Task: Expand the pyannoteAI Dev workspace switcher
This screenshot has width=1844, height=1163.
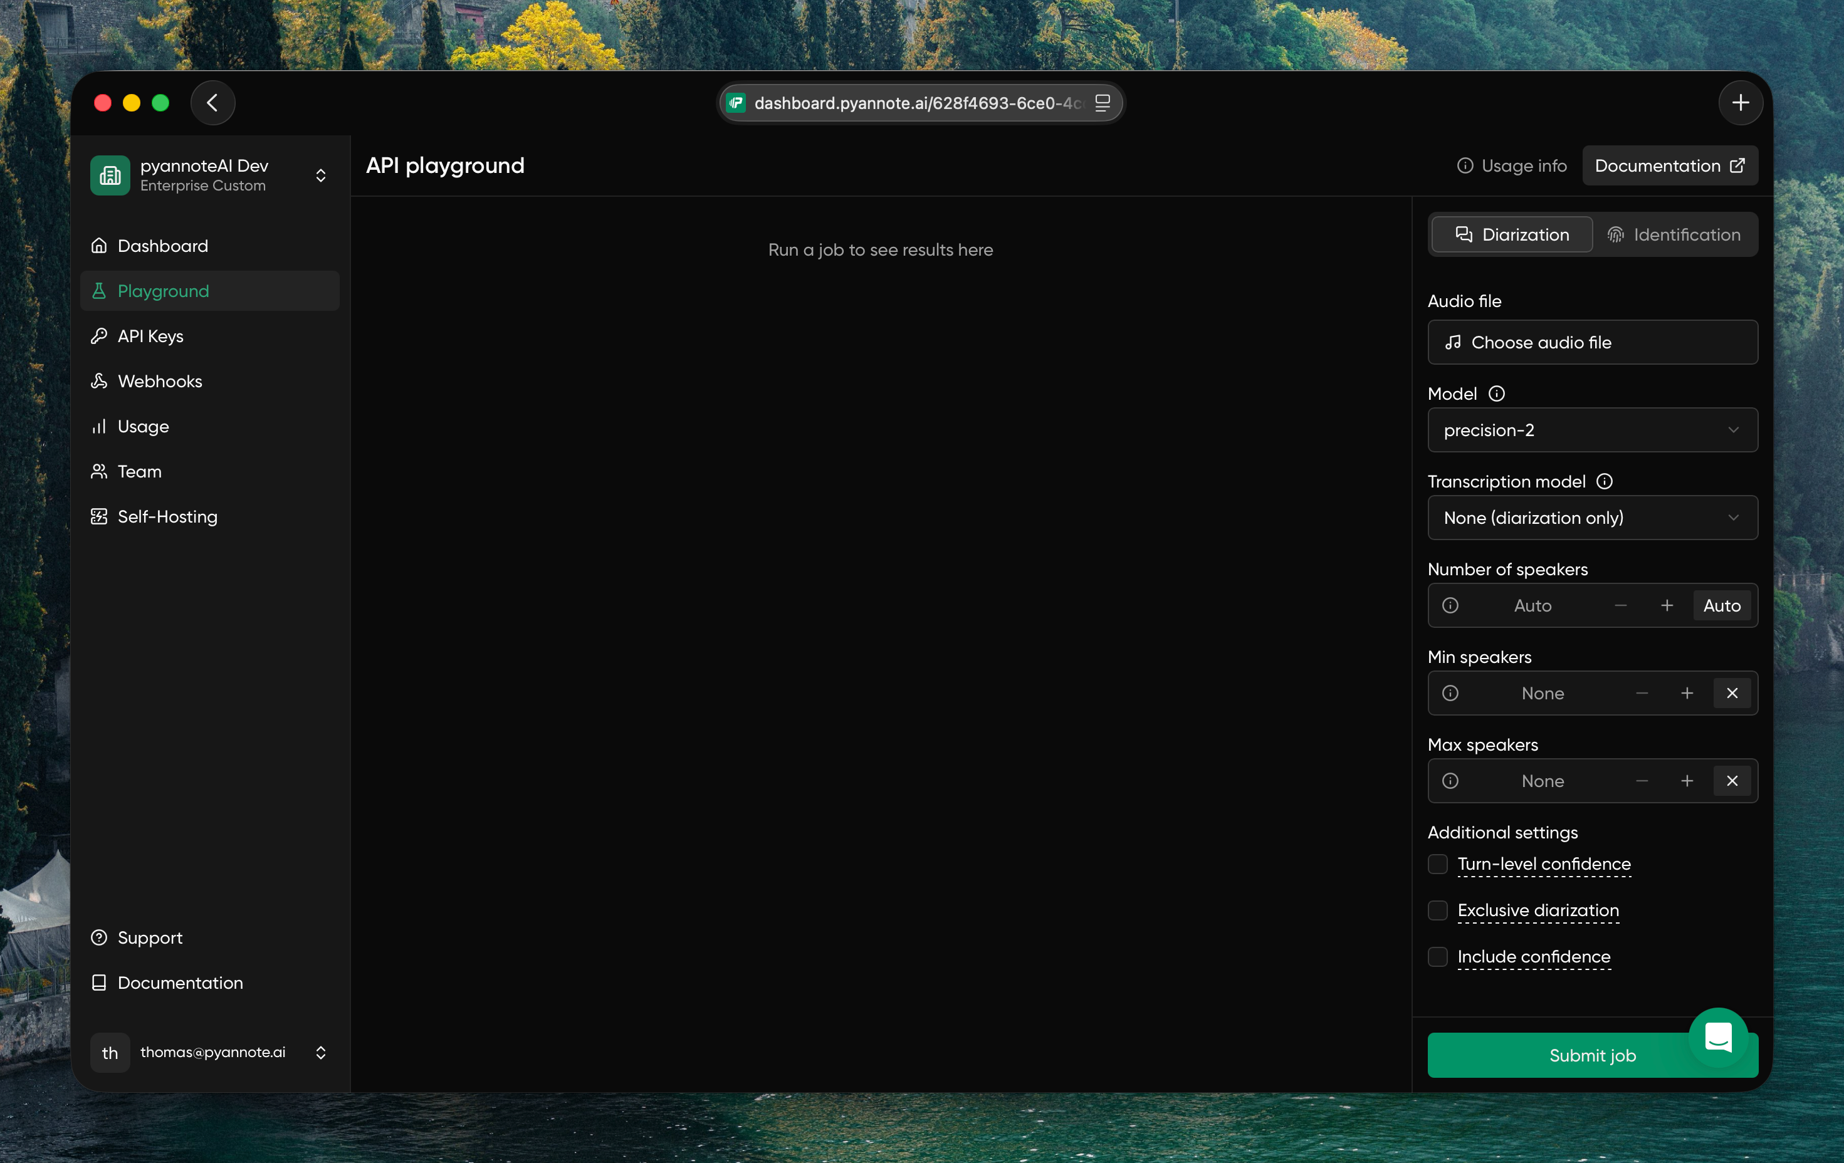Action: pyautogui.click(x=321, y=175)
